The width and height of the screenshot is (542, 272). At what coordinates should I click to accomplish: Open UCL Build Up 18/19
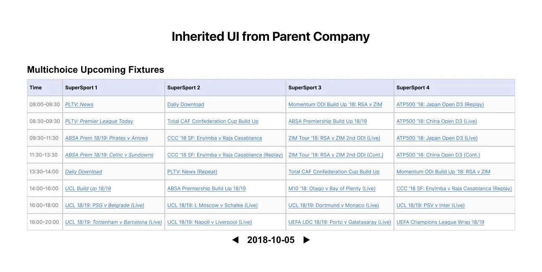(88, 188)
